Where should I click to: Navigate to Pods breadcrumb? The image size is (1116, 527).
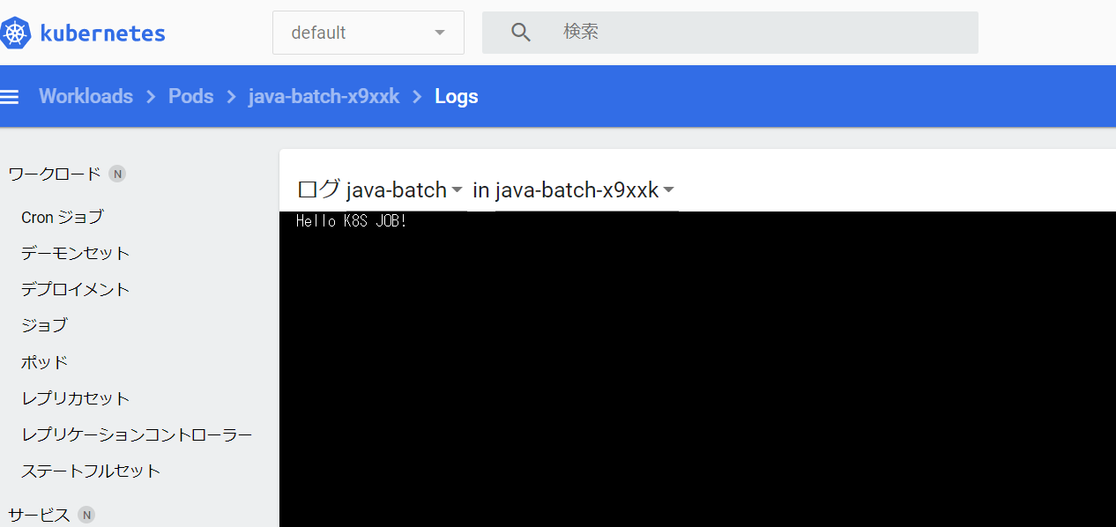[x=190, y=97]
